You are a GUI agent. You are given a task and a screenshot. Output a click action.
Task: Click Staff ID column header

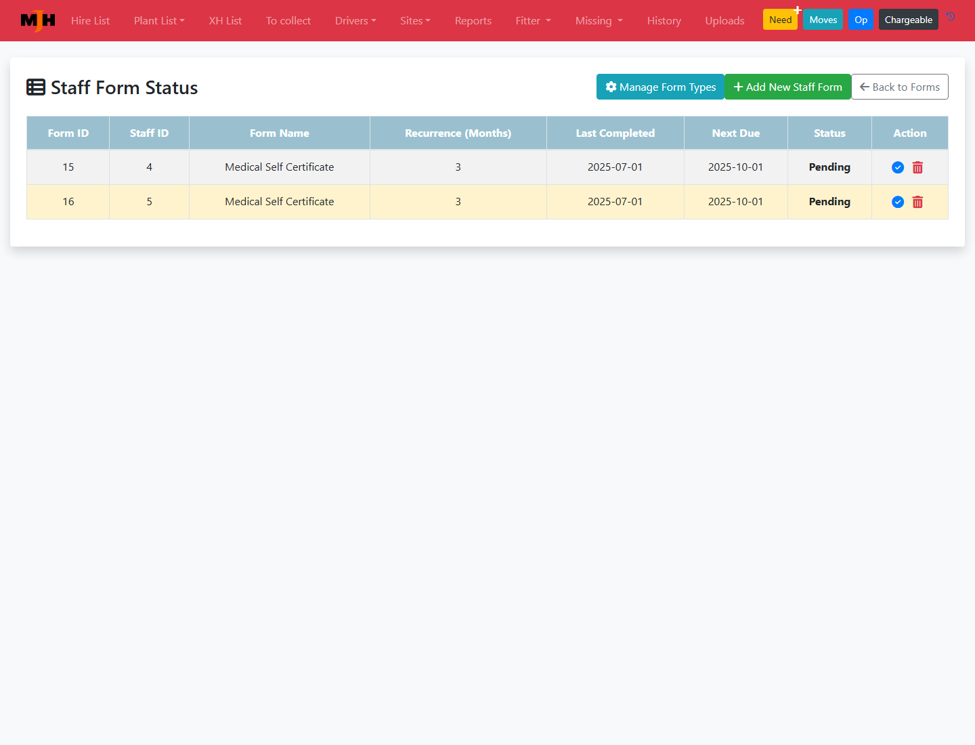point(149,133)
